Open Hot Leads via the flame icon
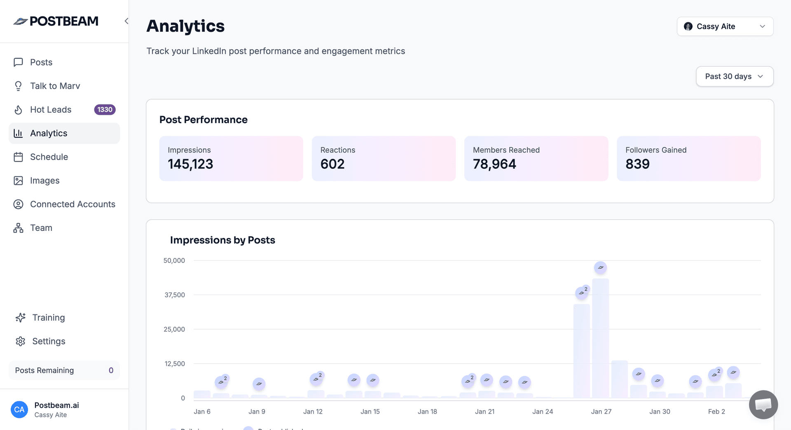 [18, 109]
